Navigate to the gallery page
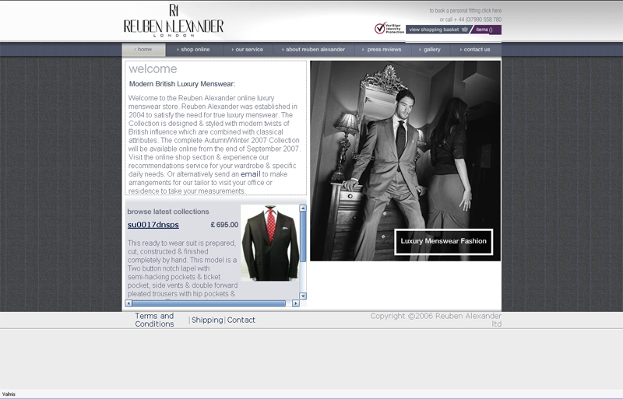623x399 pixels. click(431, 50)
